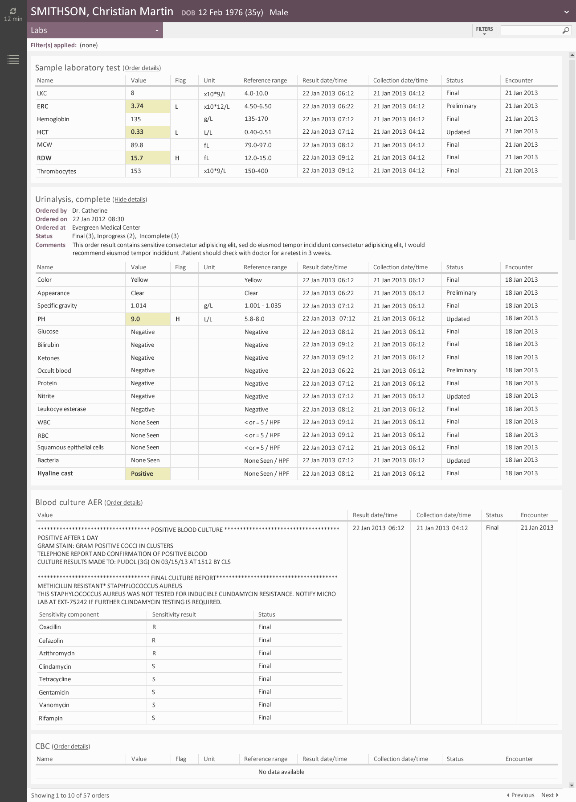Image resolution: width=576 pixels, height=802 pixels.
Task: Open Order details for Blood culture AER
Action: coord(124,502)
